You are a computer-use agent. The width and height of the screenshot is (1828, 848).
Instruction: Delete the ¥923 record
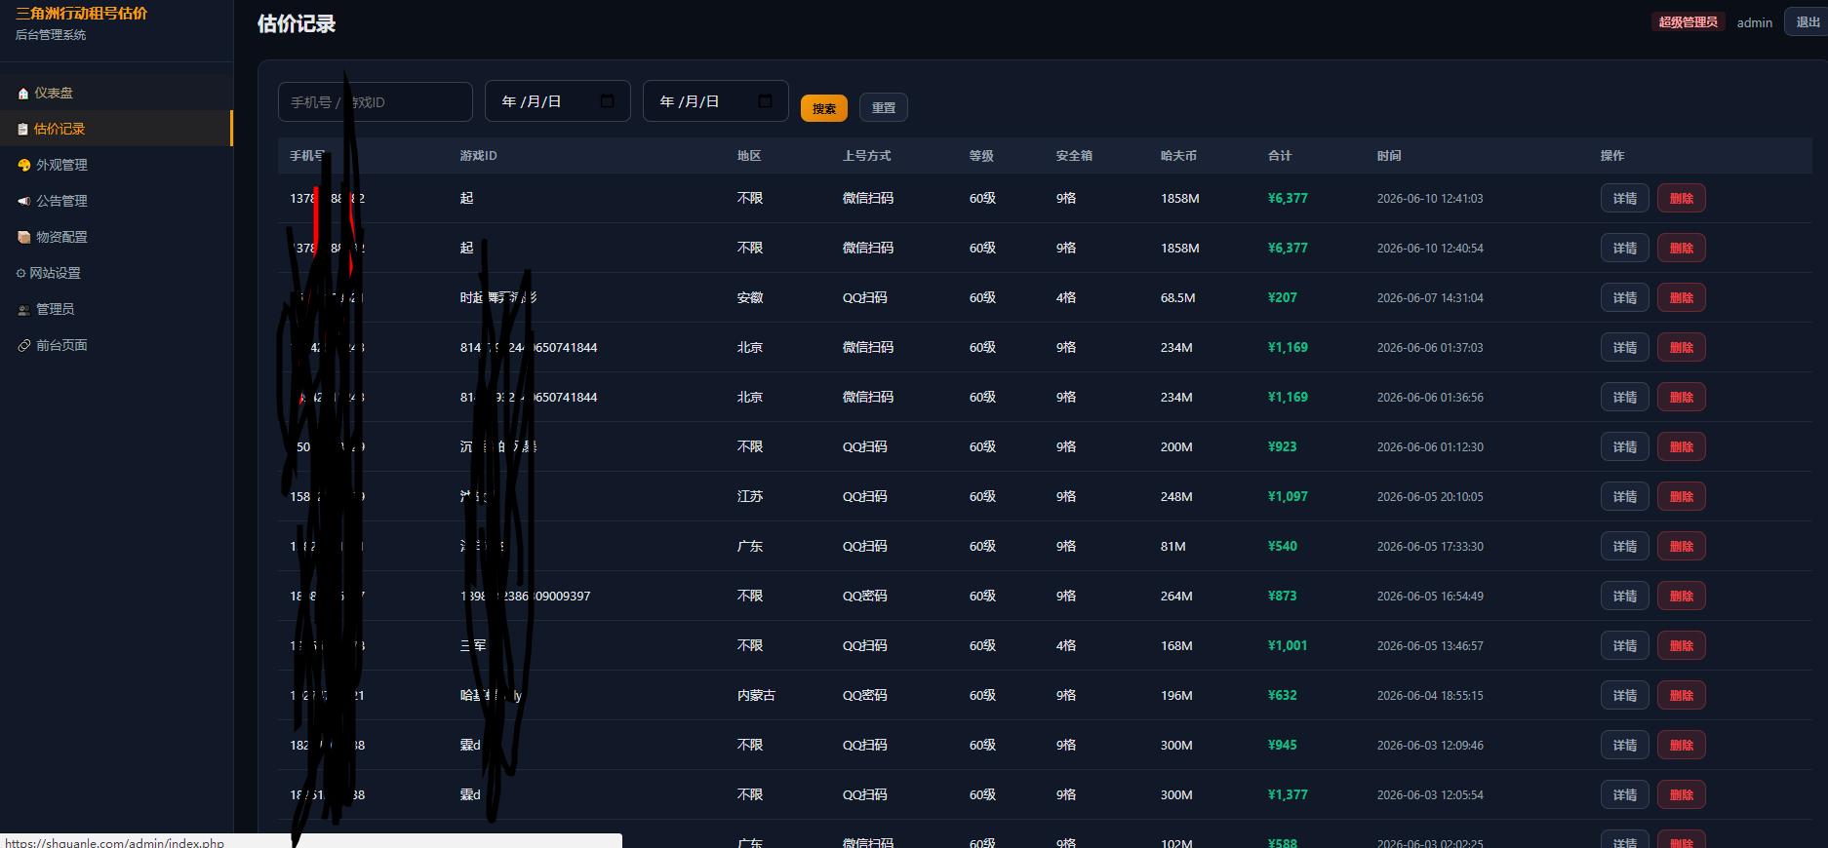(x=1682, y=446)
